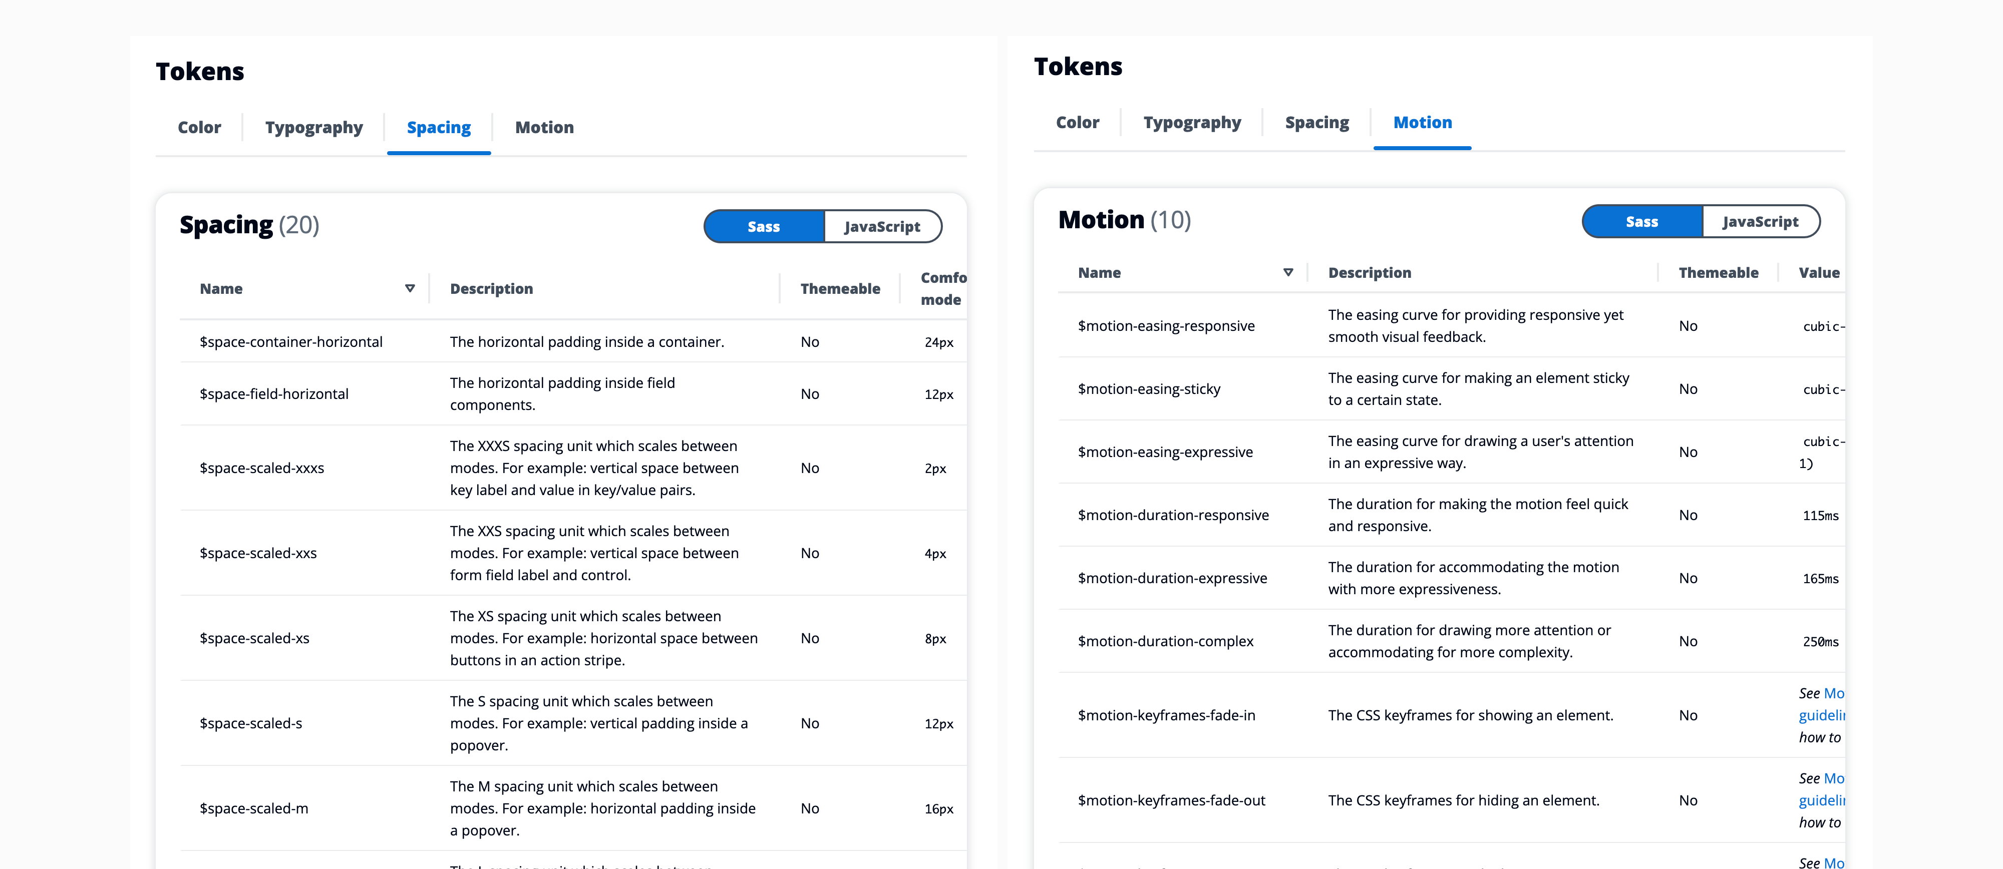The height and width of the screenshot is (869, 2003).
Task: Select $motion-easing-responsive token name
Action: tap(1166, 326)
